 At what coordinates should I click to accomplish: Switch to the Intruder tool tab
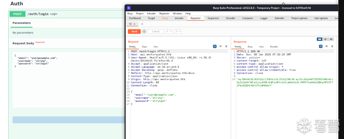(179, 18)
